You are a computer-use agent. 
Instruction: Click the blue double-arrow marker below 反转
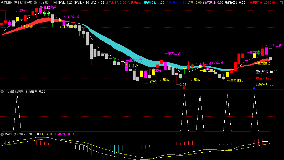255,88
